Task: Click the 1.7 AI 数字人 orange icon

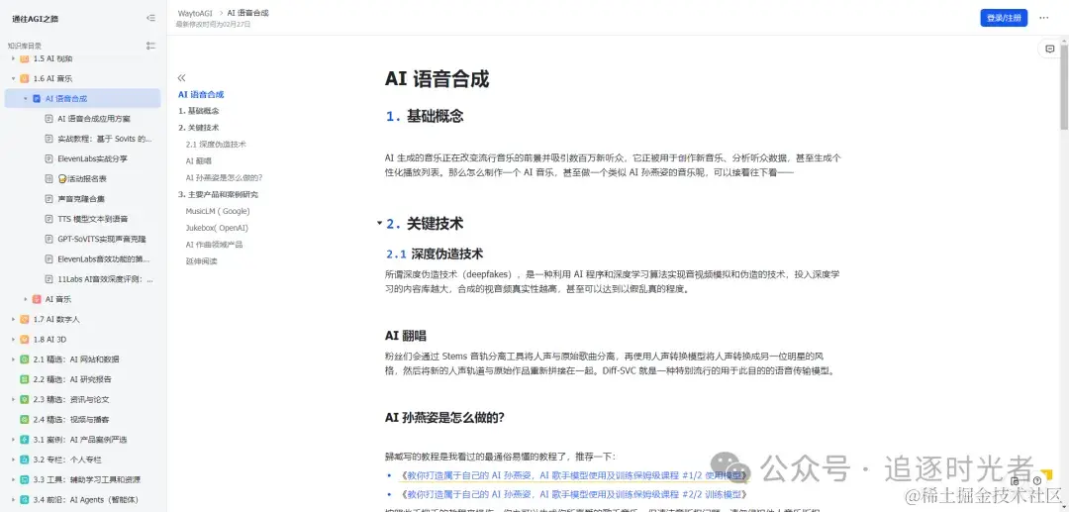Action: (25, 319)
